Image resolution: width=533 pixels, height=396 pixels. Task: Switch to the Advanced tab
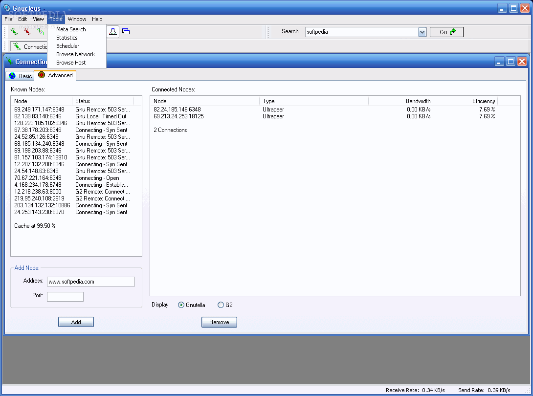tap(55, 75)
